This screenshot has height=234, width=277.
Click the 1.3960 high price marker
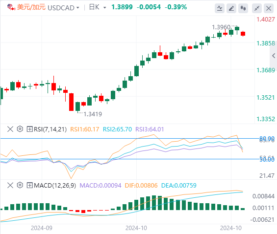click(x=221, y=27)
